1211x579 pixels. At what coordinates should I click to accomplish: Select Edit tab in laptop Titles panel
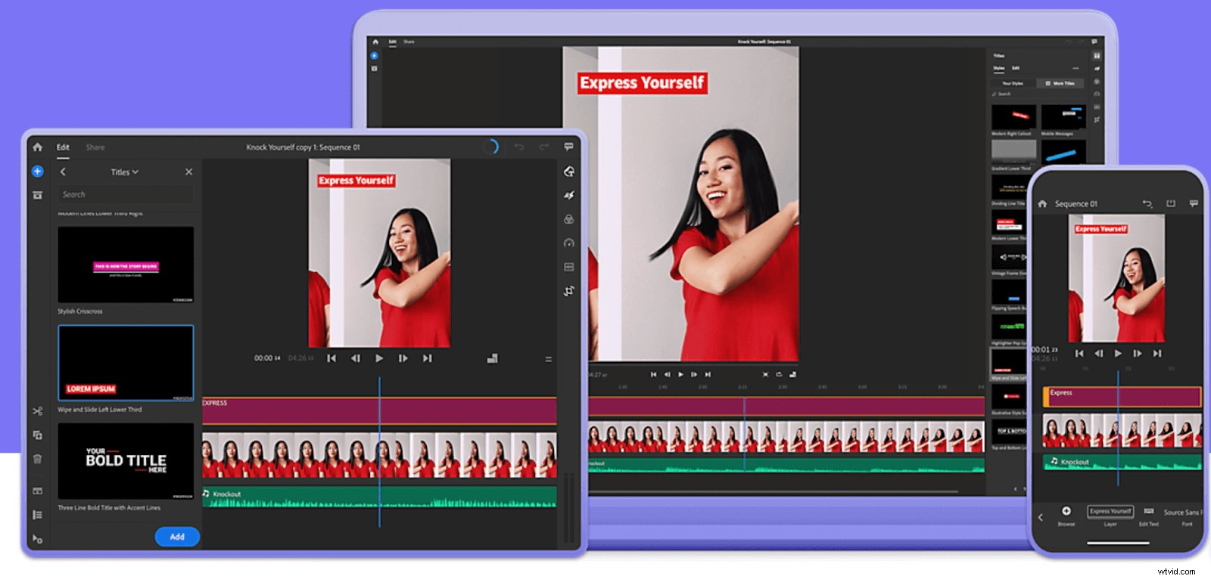tap(1016, 68)
